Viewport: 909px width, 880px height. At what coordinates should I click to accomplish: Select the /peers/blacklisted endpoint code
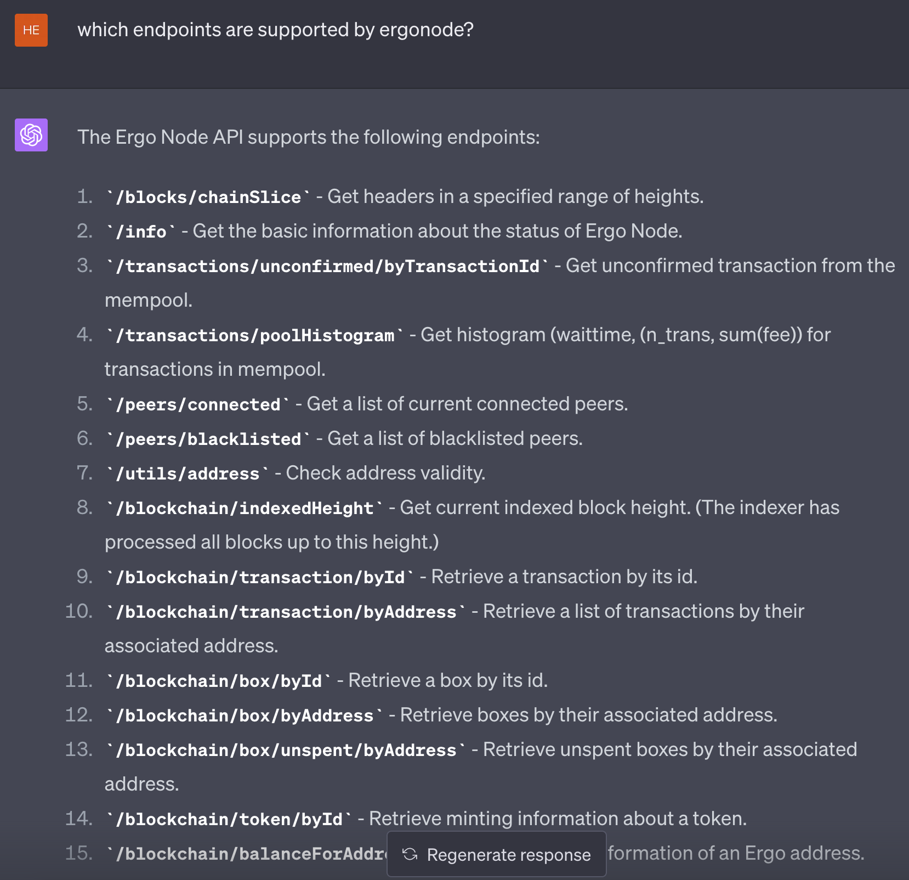click(x=208, y=439)
